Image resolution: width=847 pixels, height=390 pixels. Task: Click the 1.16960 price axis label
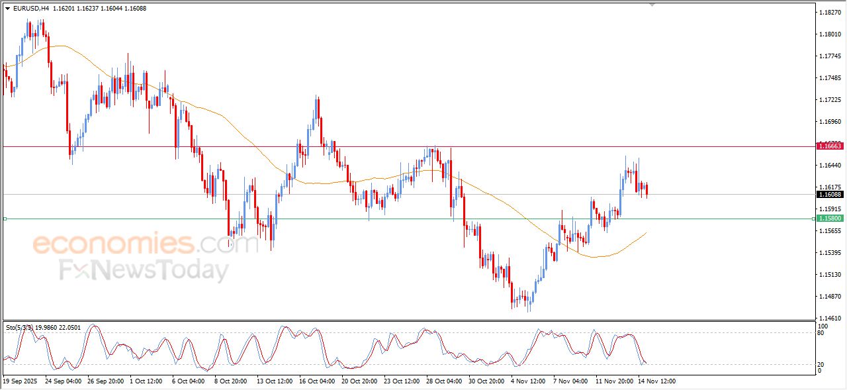coord(829,122)
